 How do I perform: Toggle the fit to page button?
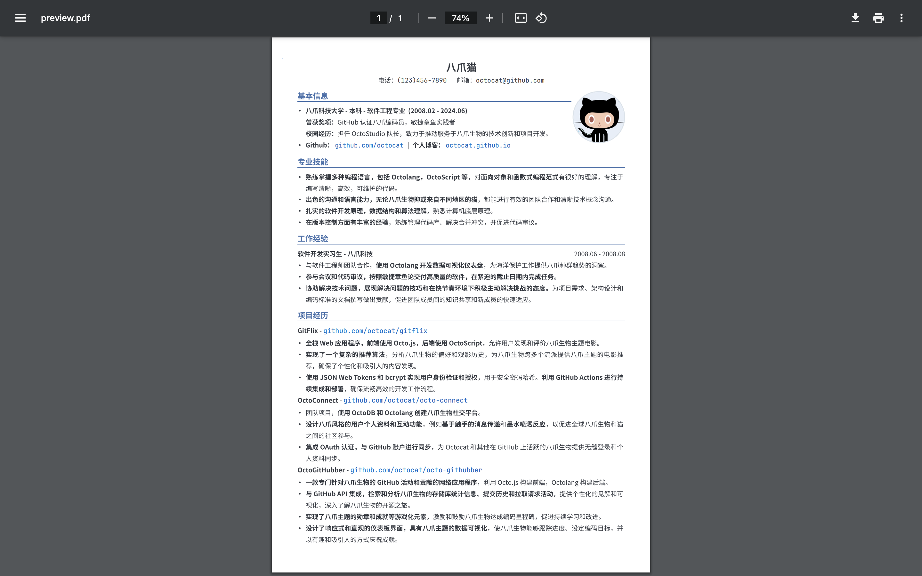pyautogui.click(x=521, y=18)
